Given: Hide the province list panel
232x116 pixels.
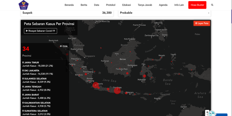Looking at the screenshot, I should [64, 46].
